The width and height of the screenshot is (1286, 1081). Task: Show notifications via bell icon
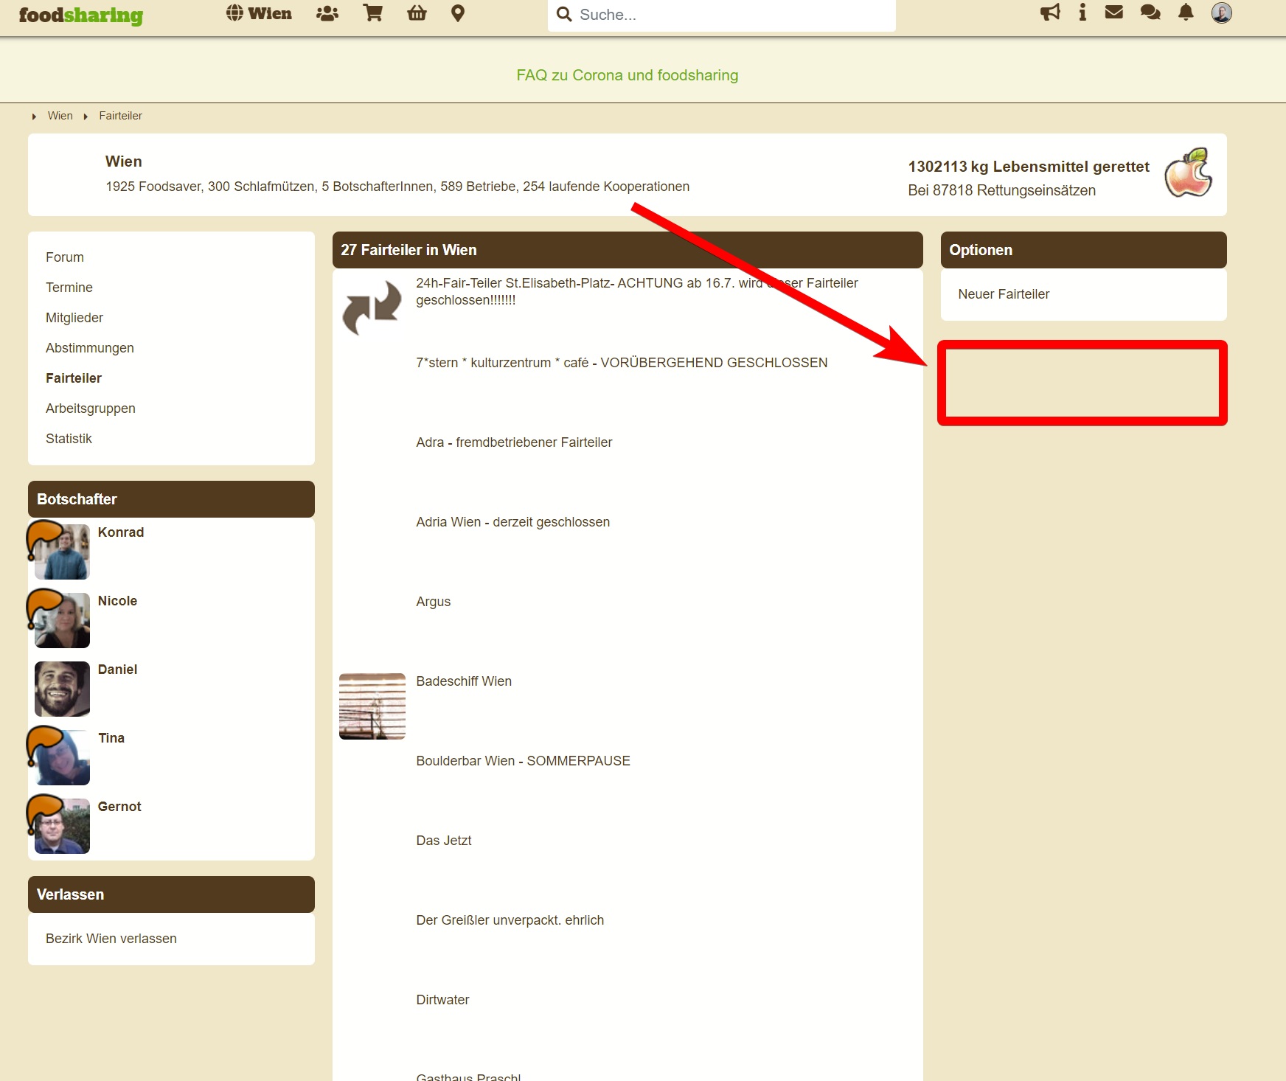pos(1186,13)
